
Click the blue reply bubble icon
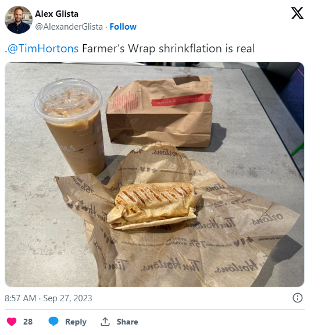53,322
